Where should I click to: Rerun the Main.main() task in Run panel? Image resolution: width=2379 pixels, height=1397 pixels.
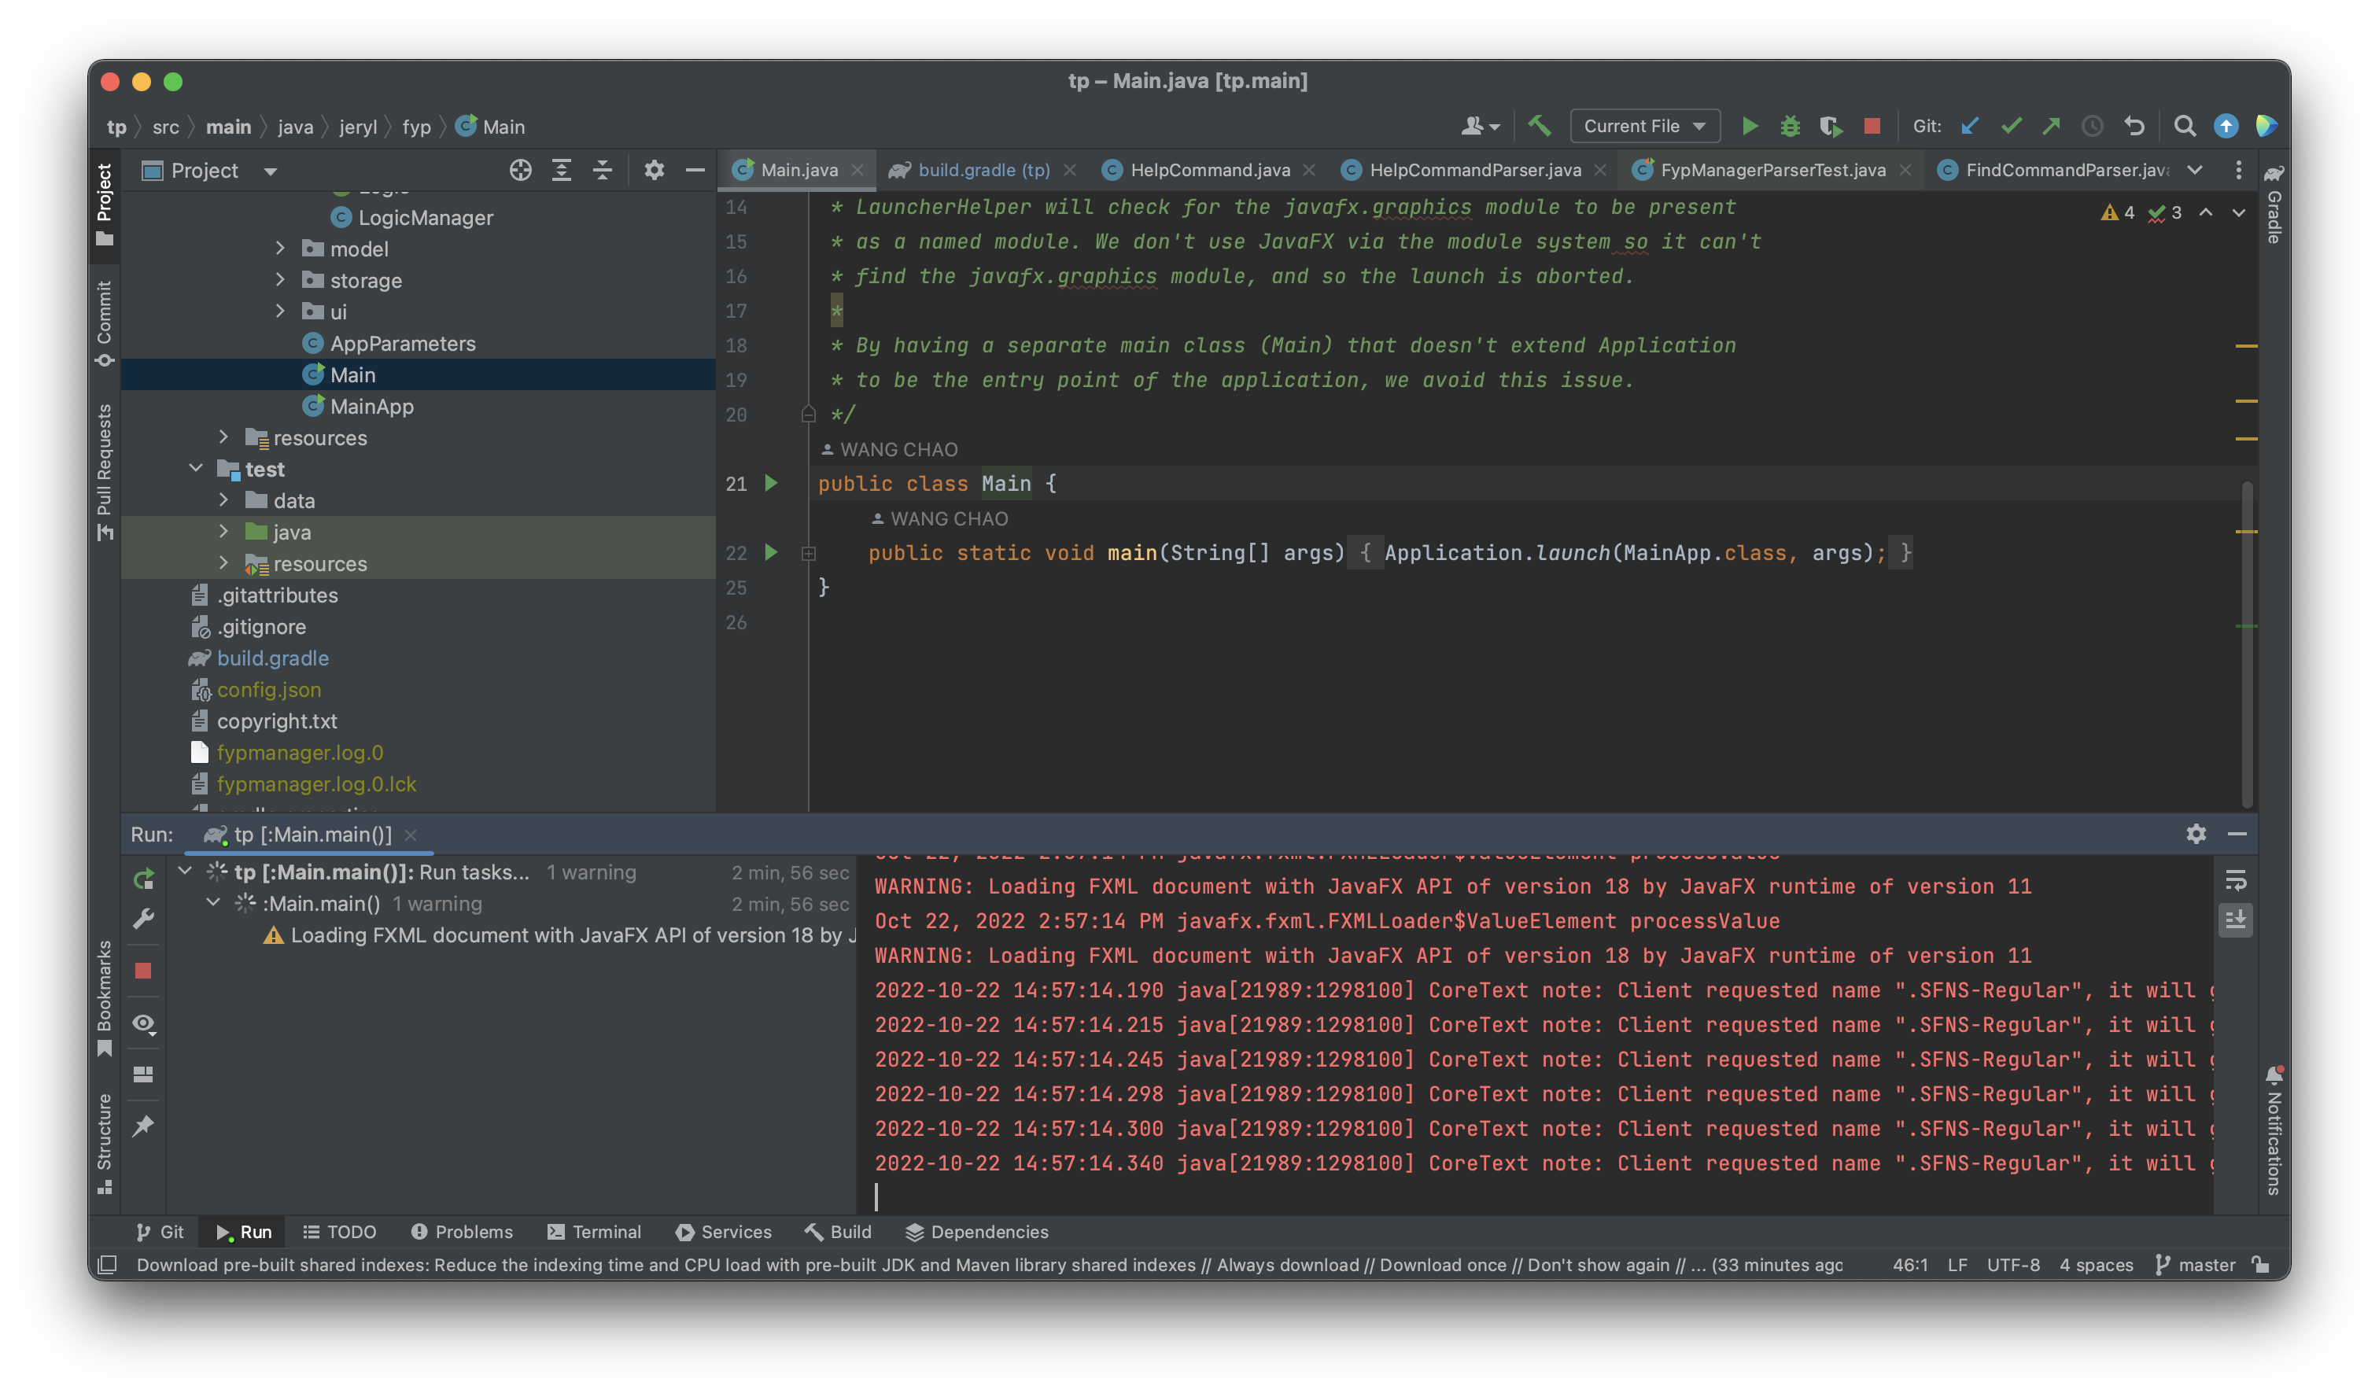[x=143, y=879]
